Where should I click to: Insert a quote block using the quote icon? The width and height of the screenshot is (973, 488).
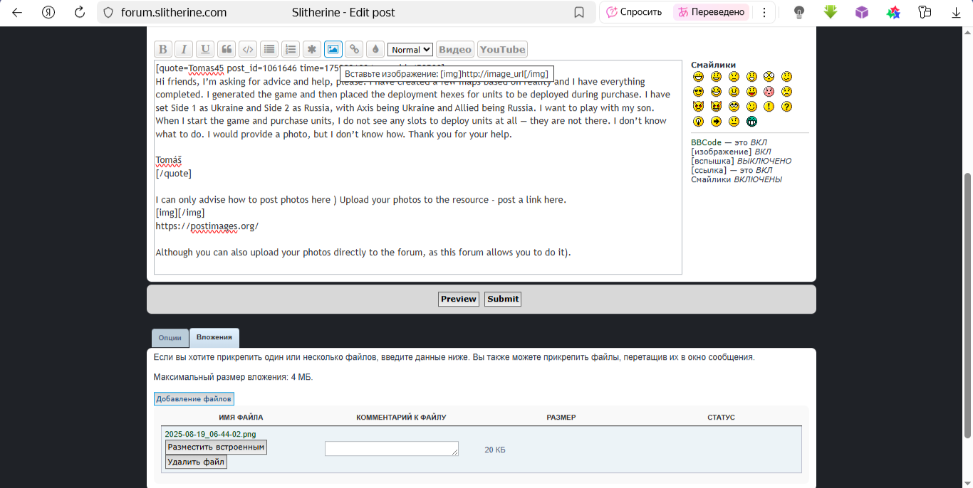click(x=227, y=49)
